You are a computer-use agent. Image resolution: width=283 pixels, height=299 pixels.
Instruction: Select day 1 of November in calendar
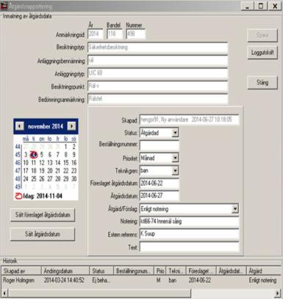(66, 147)
